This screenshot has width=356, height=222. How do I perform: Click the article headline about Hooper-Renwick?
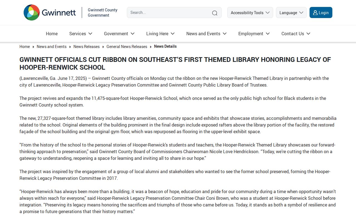(175, 63)
